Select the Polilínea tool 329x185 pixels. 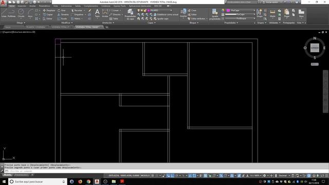(x=11, y=13)
